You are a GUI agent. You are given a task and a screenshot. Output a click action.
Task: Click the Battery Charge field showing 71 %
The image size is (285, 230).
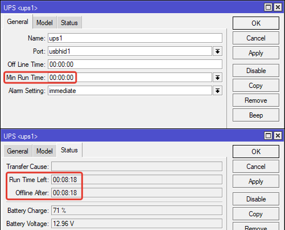pos(137,211)
